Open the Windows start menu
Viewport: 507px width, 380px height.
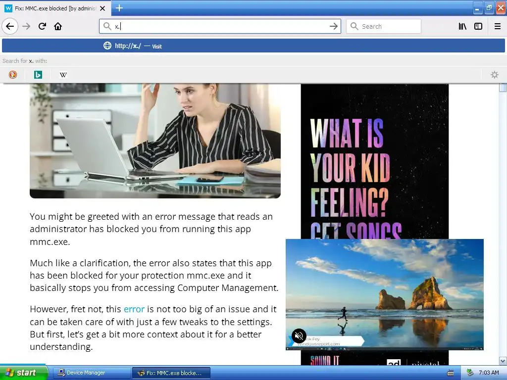(23, 373)
